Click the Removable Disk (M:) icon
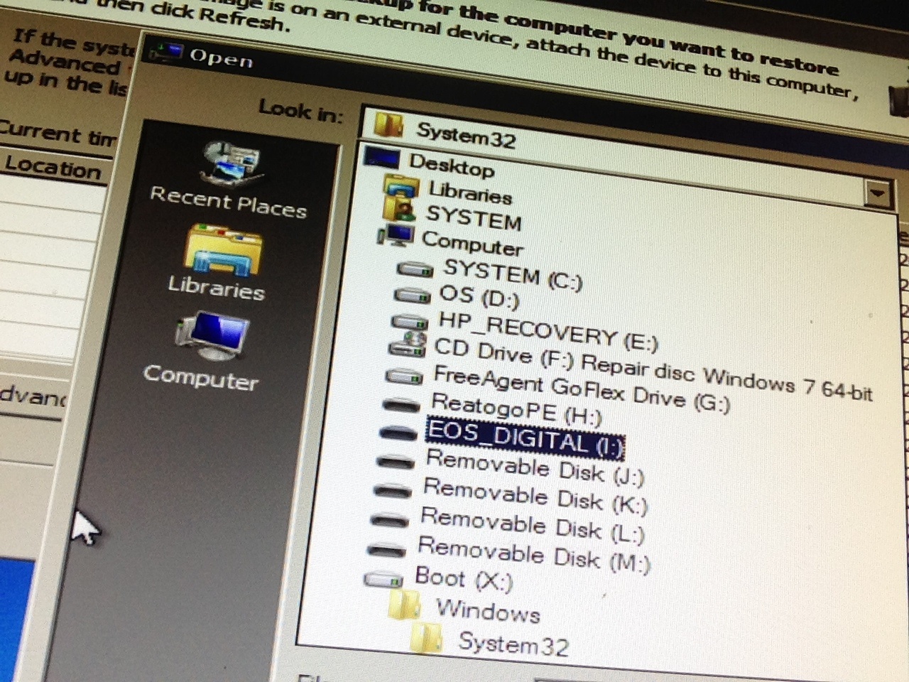 point(386,549)
